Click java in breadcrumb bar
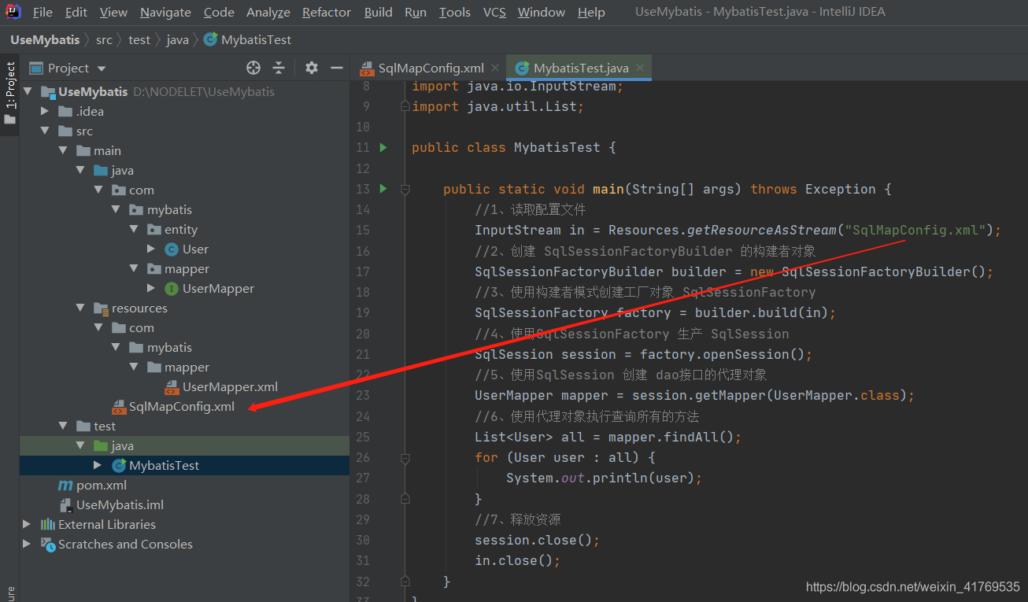Viewport: 1028px width, 602px height. point(177,39)
